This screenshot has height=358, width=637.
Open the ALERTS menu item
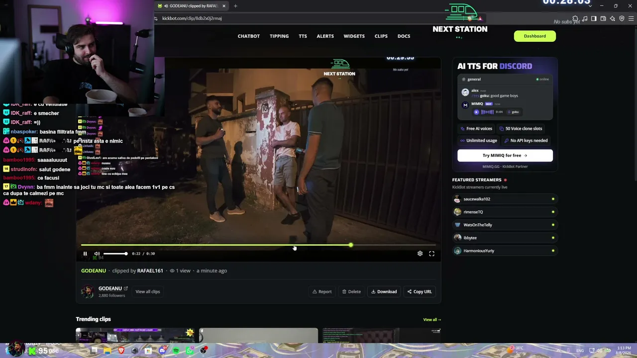click(325, 36)
